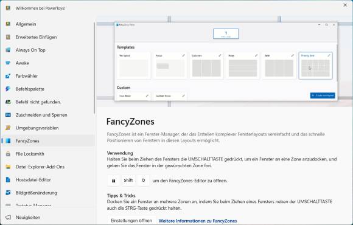
Task: Click the File Locksmith lock icon
Action: click(8, 154)
